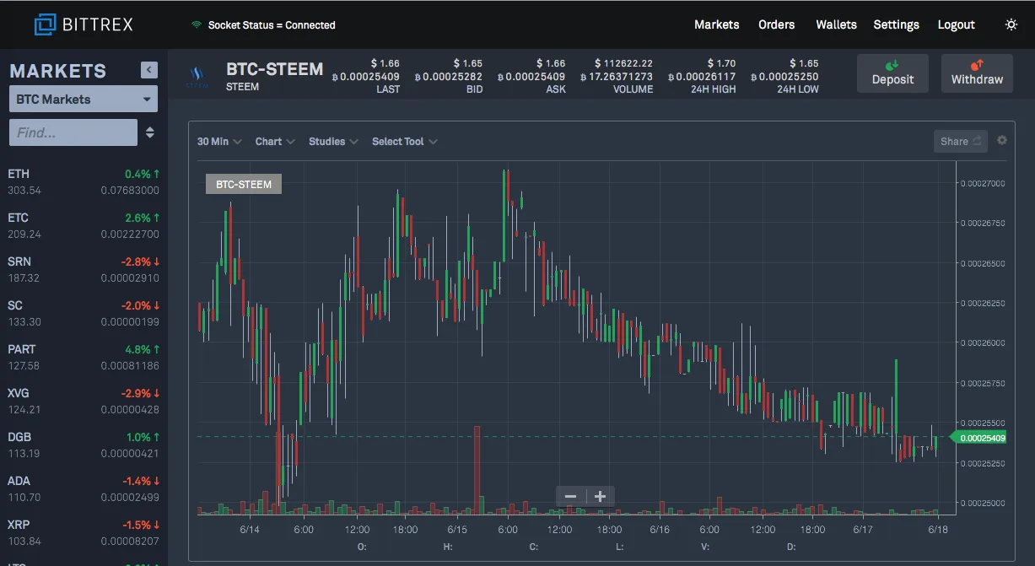Click the BTC-STEEM market title

[x=274, y=69]
